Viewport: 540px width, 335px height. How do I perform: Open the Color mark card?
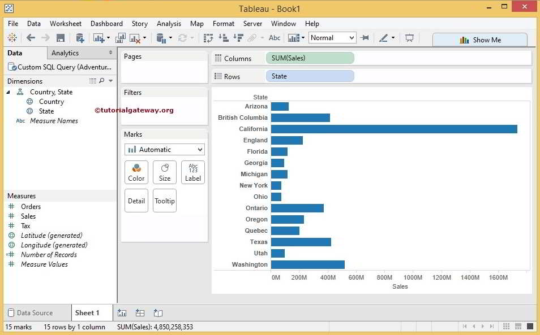pyautogui.click(x=136, y=172)
